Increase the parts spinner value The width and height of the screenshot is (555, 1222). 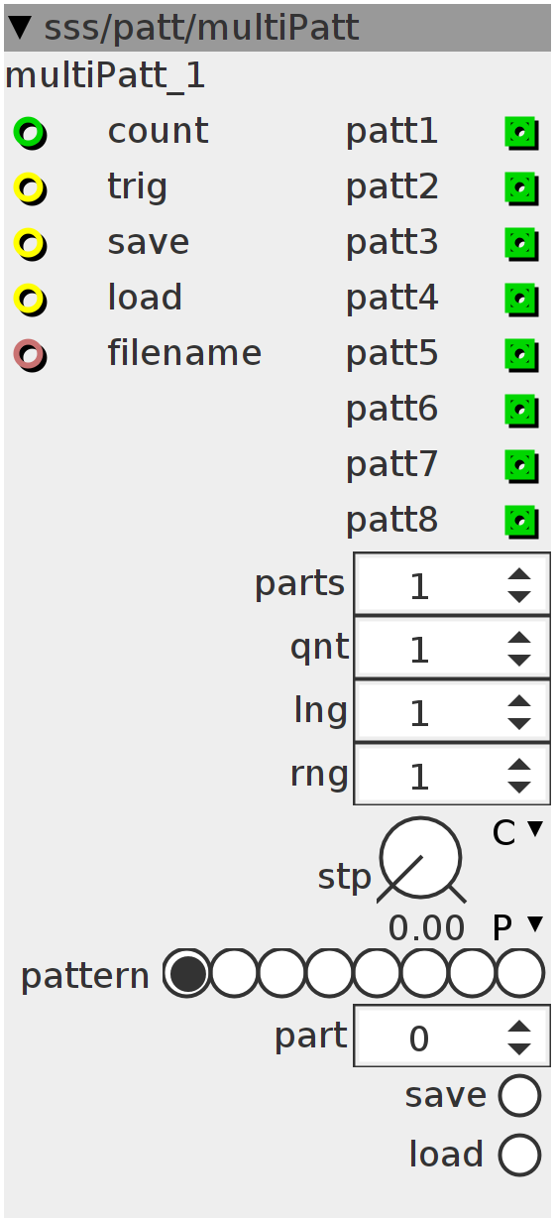point(518,574)
